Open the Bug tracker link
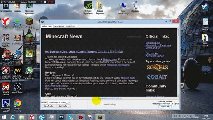 coord(152,53)
